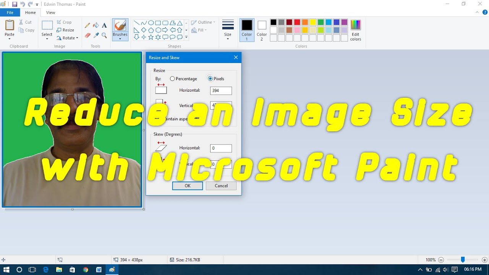Click the zoom slider handle
This screenshot has width=489, height=275.
click(x=463, y=260)
